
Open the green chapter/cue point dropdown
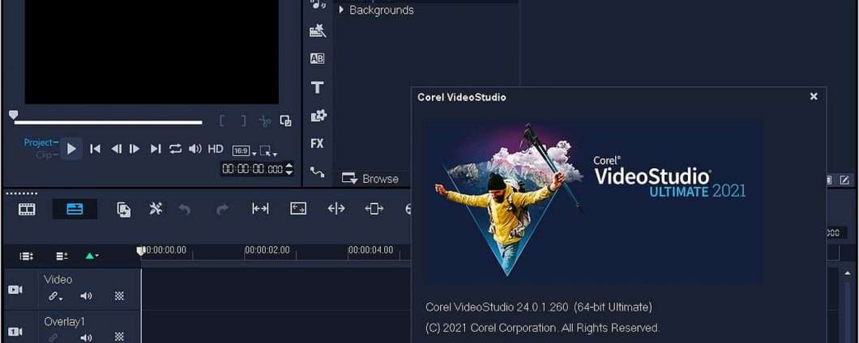tap(92, 256)
